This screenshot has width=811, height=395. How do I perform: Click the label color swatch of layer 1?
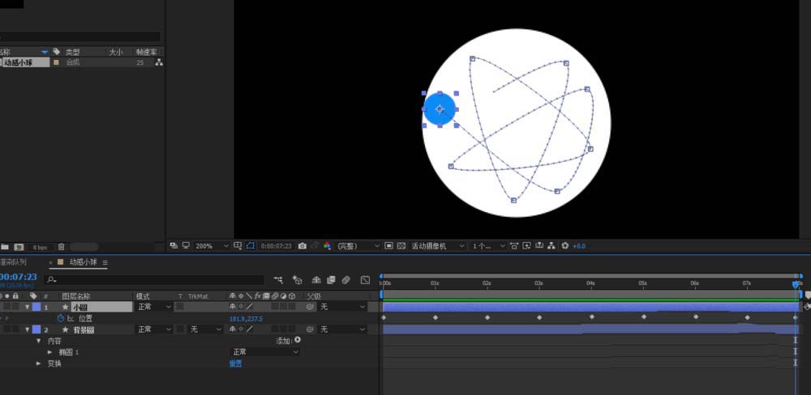36,307
